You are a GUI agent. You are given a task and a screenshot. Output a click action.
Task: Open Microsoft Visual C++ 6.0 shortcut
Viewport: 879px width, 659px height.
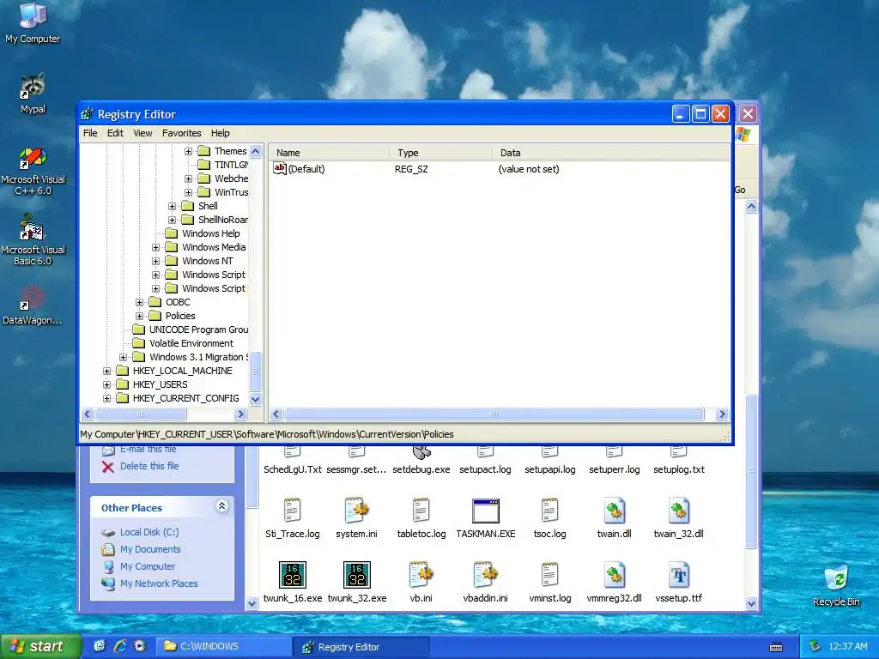pyautogui.click(x=33, y=171)
